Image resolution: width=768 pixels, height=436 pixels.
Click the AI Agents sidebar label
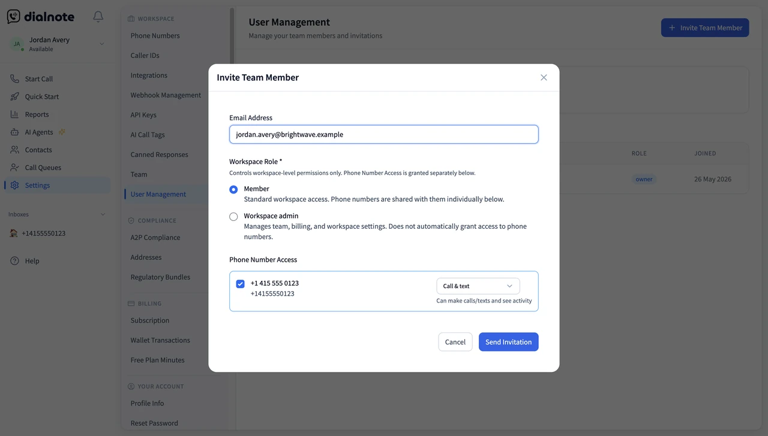[39, 132]
